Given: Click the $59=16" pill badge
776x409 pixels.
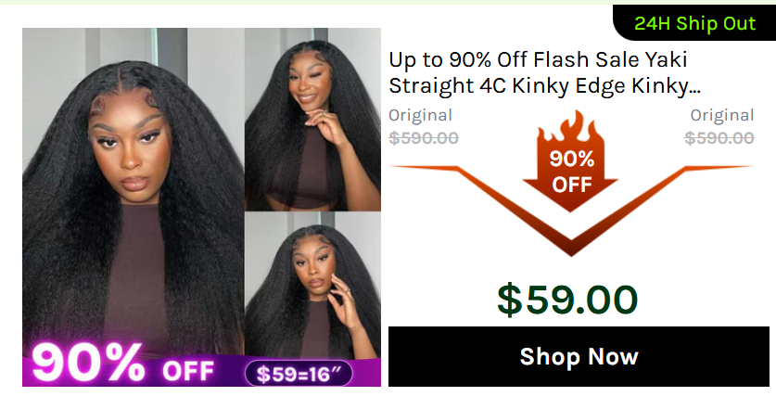Looking at the screenshot, I should (299, 374).
